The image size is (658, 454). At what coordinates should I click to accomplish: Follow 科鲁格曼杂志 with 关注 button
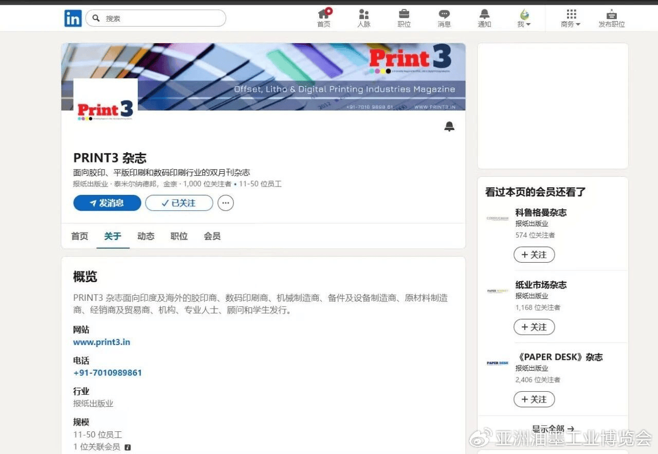pos(534,255)
